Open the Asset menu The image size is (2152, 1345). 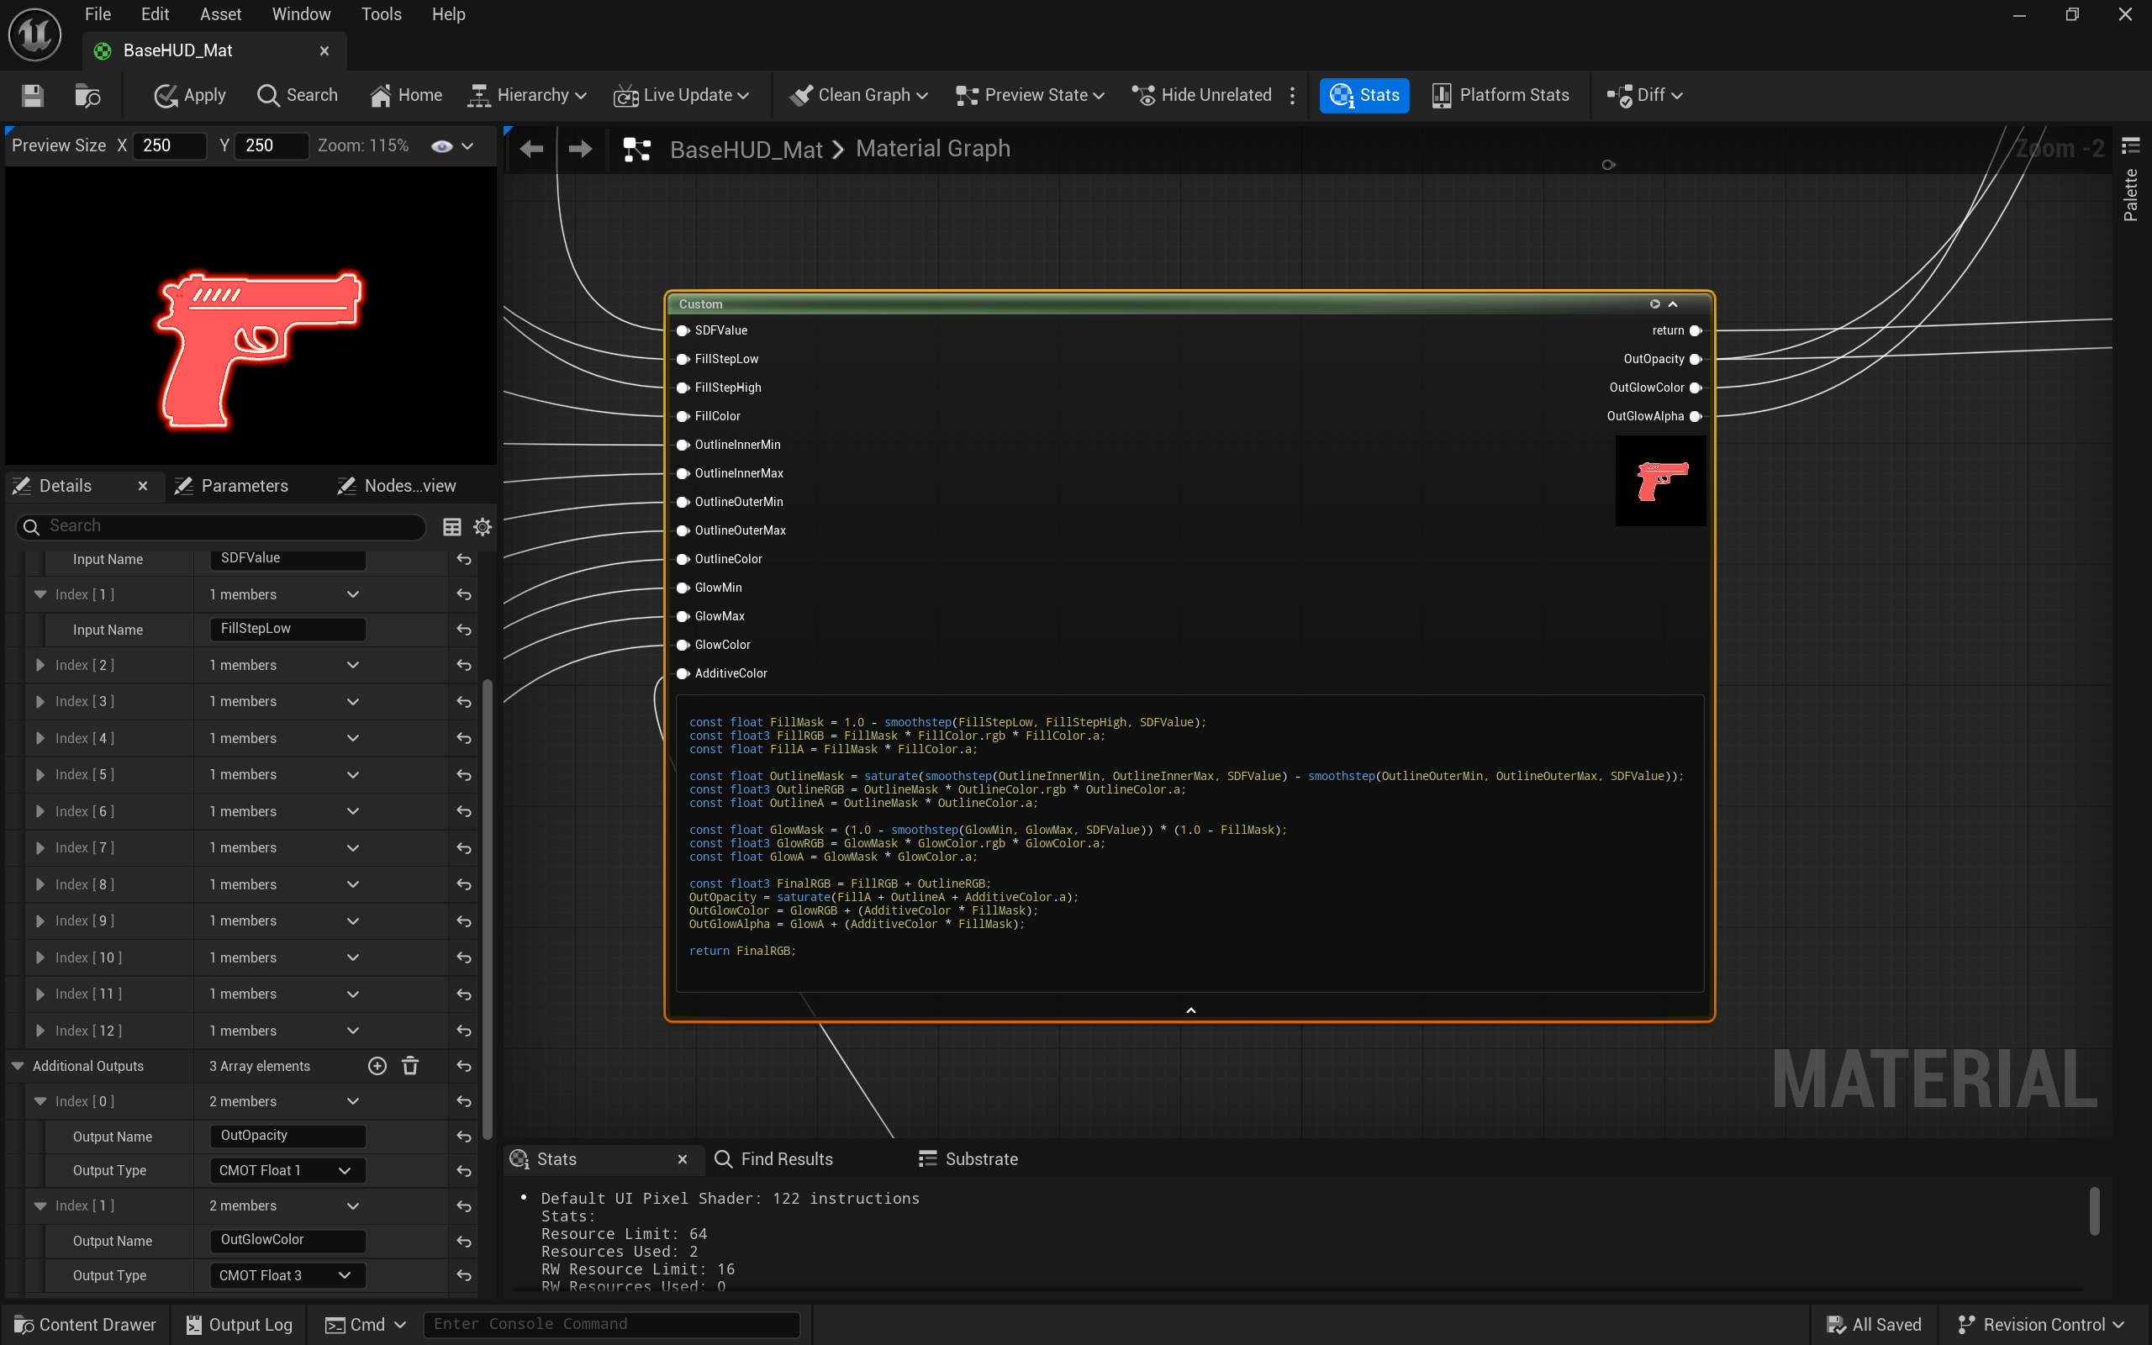(219, 14)
